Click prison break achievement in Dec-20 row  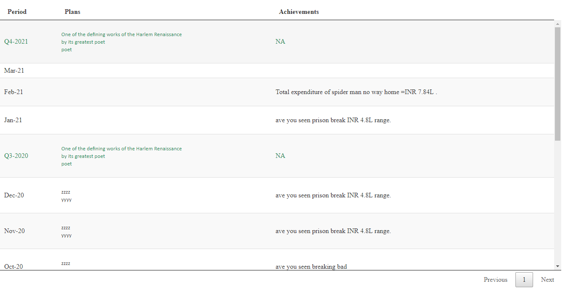tap(333, 195)
